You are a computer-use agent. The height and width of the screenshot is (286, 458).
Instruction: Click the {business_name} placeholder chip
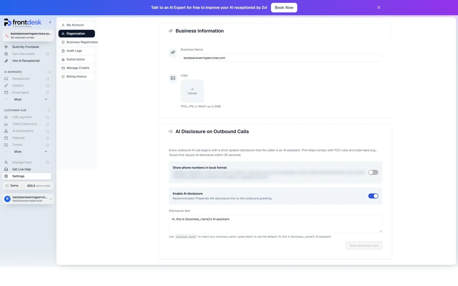[x=186, y=237]
